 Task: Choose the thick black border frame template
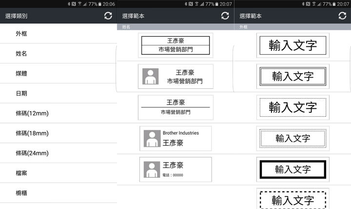[292, 169]
